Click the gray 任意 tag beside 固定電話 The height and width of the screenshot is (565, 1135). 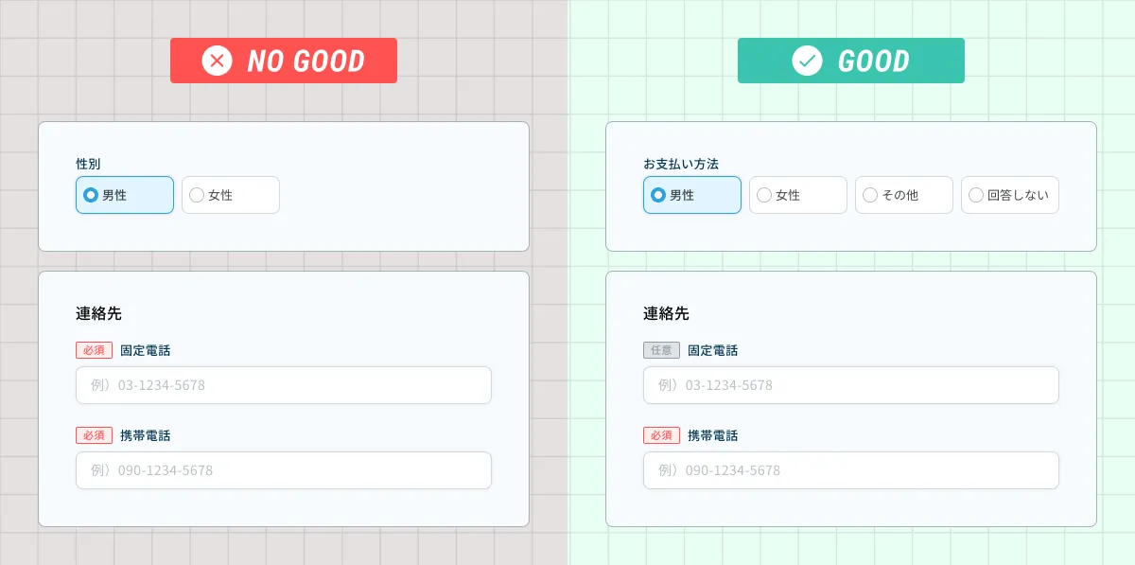point(661,350)
